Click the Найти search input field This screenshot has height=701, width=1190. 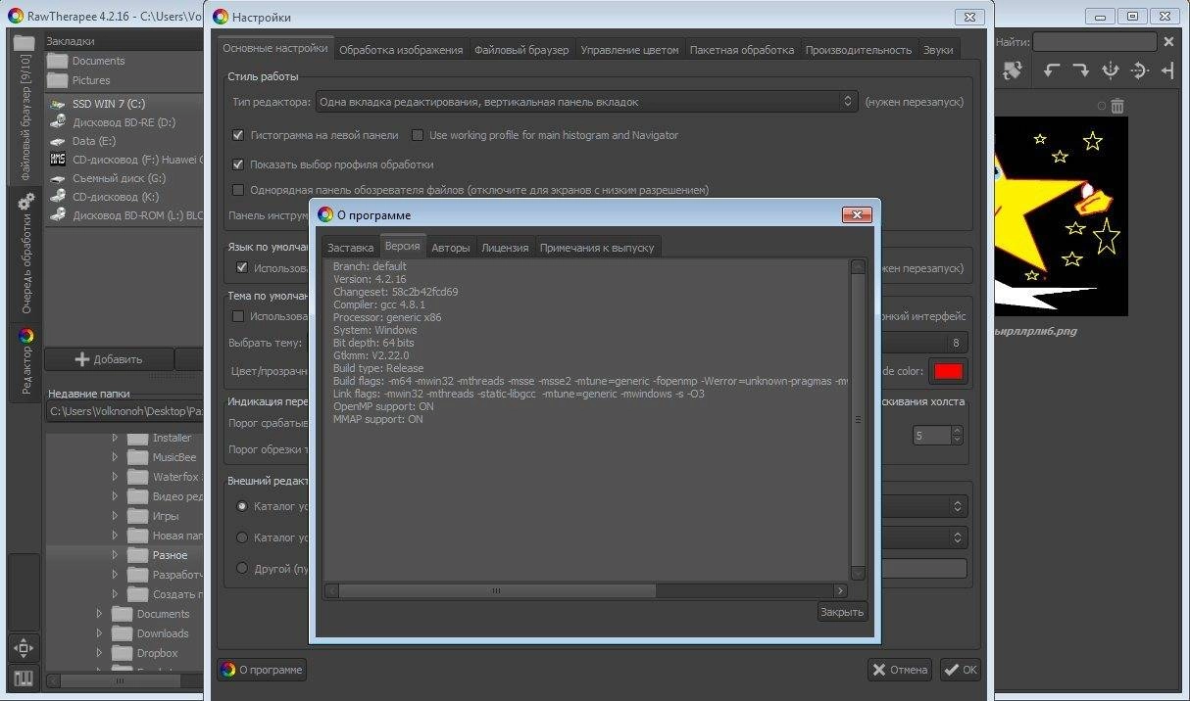click(x=1095, y=42)
